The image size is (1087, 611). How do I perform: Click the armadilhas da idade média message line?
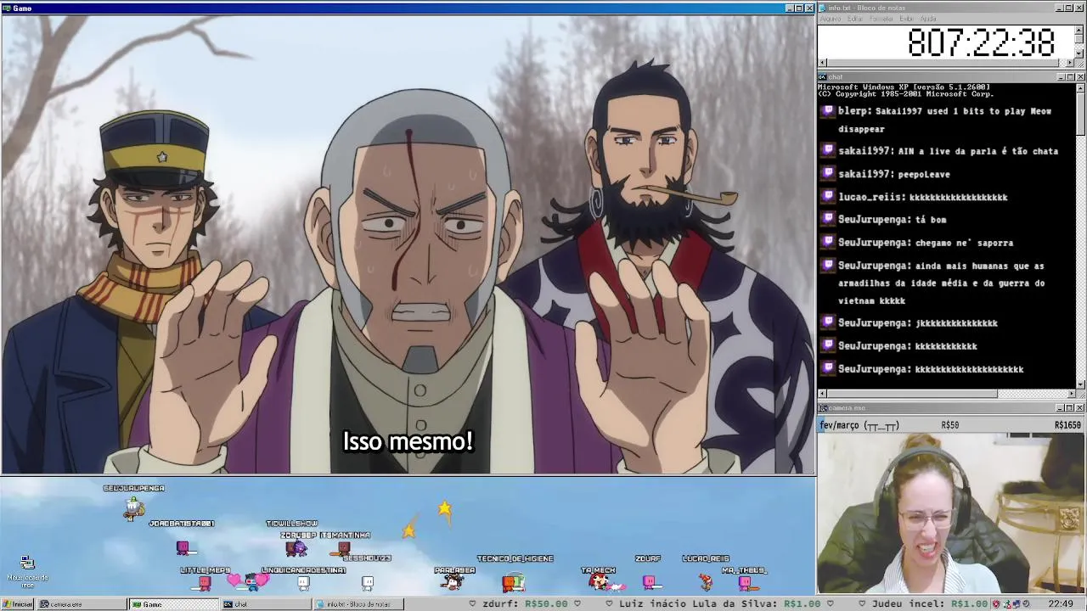pyautogui.click(x=941, y=283)
